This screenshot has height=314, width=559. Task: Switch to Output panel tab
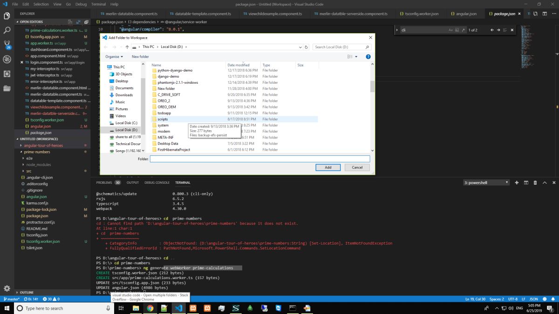pyautogui.click(x=133, y=182)
